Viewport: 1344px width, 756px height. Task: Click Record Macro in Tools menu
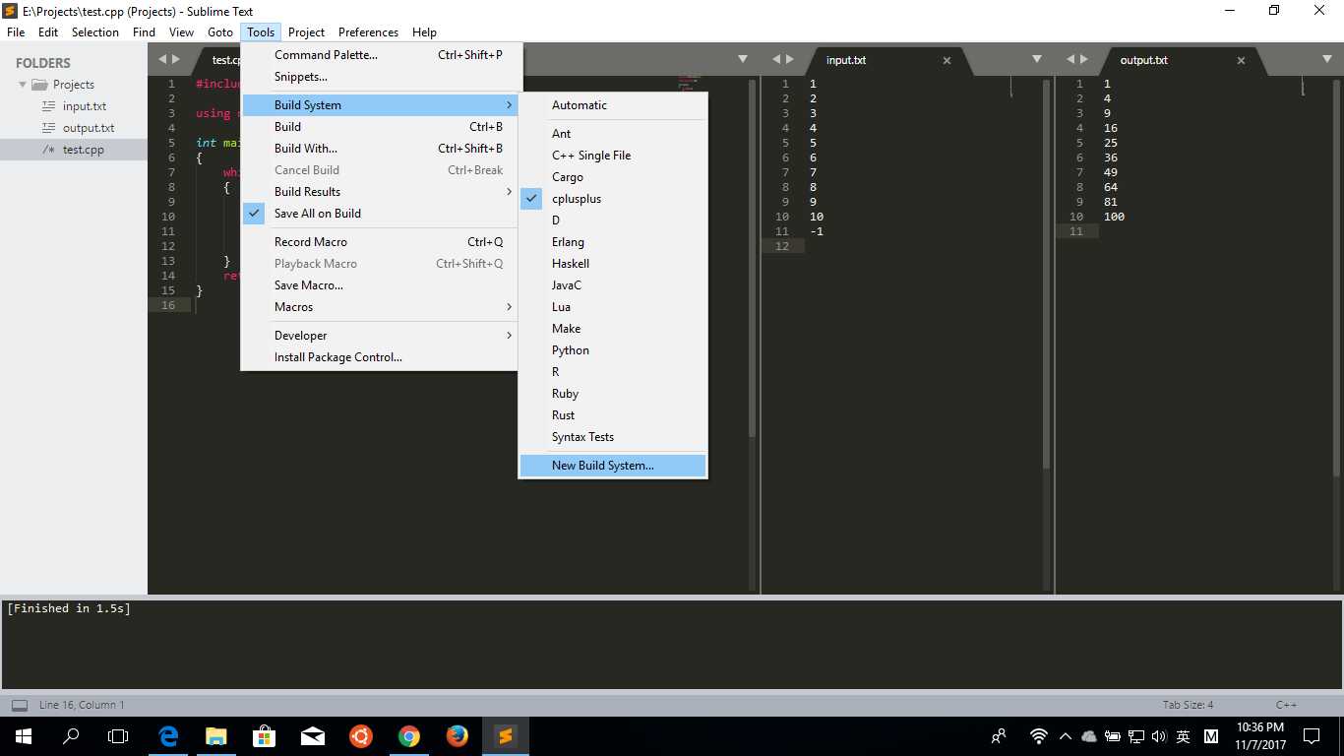[380, 242]
